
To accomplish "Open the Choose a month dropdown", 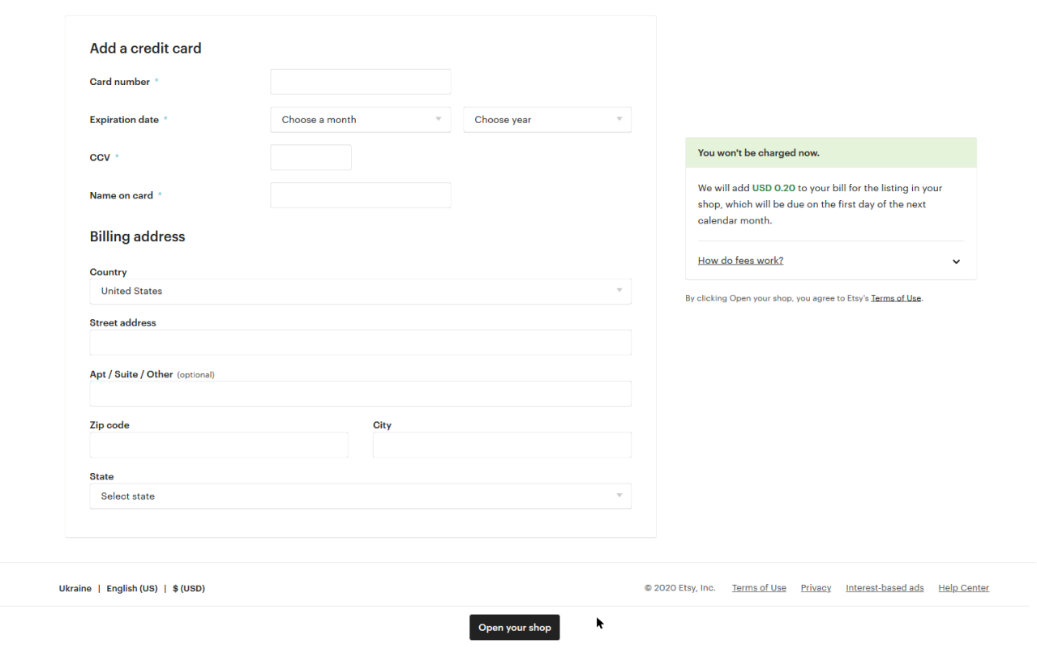I will click(360, 120).
